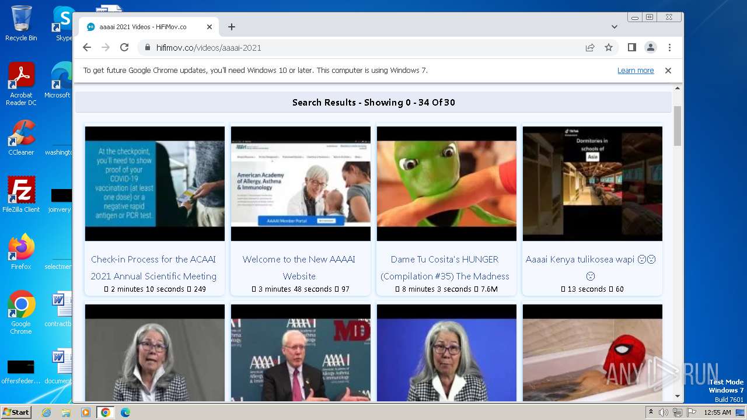The width and height of the screenshot is (747, 420).
Task: Click Check-in Process for the ACAAI title link
Action: click(x=153, y=268)
